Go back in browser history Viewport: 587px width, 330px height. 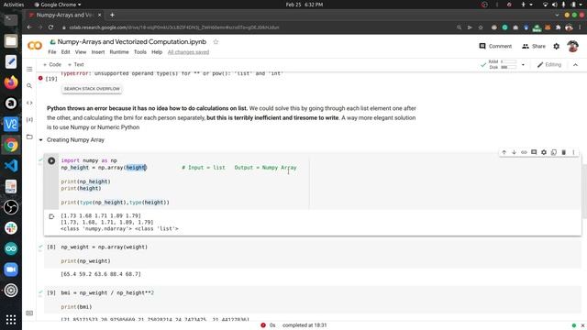(x=29, y=27)
